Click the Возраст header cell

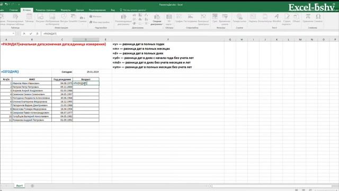coord(86,79)
